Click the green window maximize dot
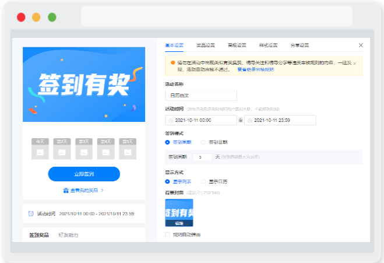384x263 pixels. tap(52, 17)
